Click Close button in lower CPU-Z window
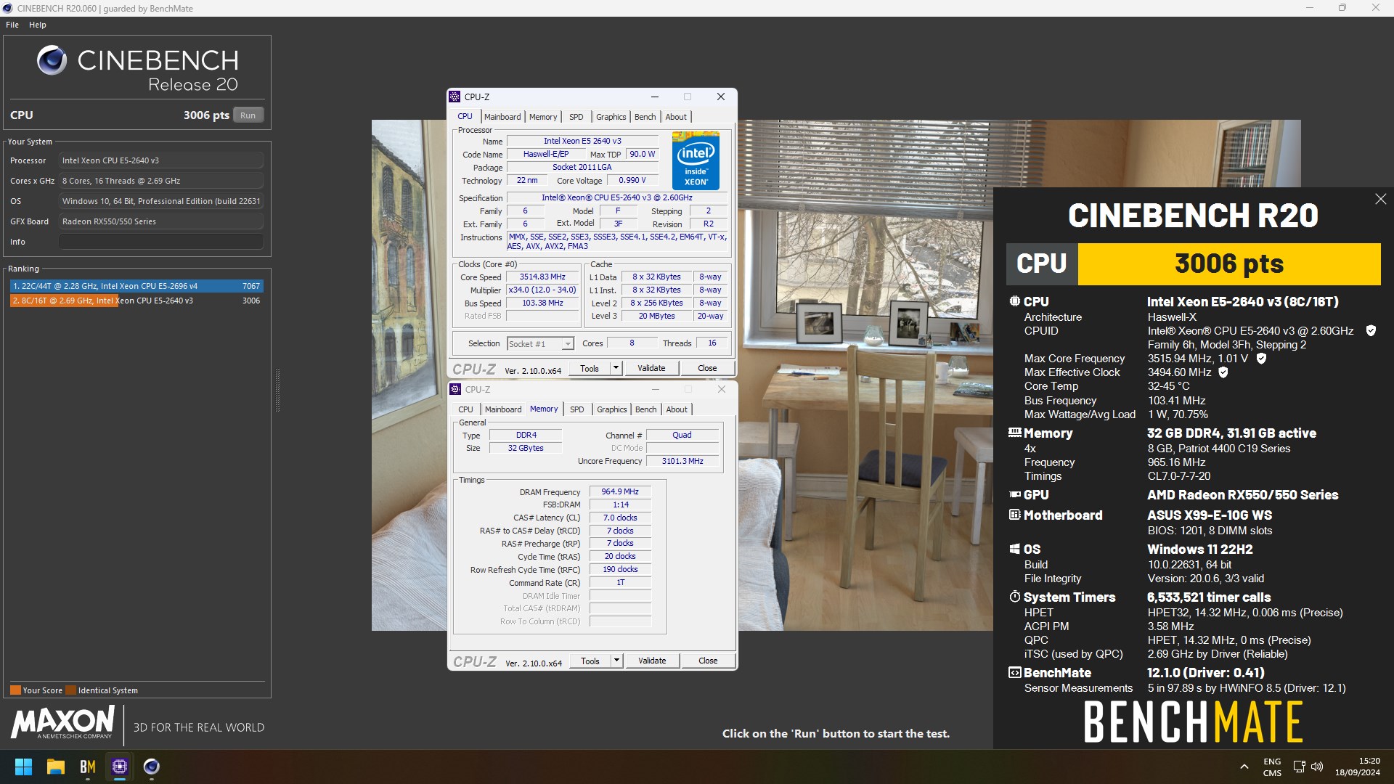1394x784 pixels. tap(708, 661)
